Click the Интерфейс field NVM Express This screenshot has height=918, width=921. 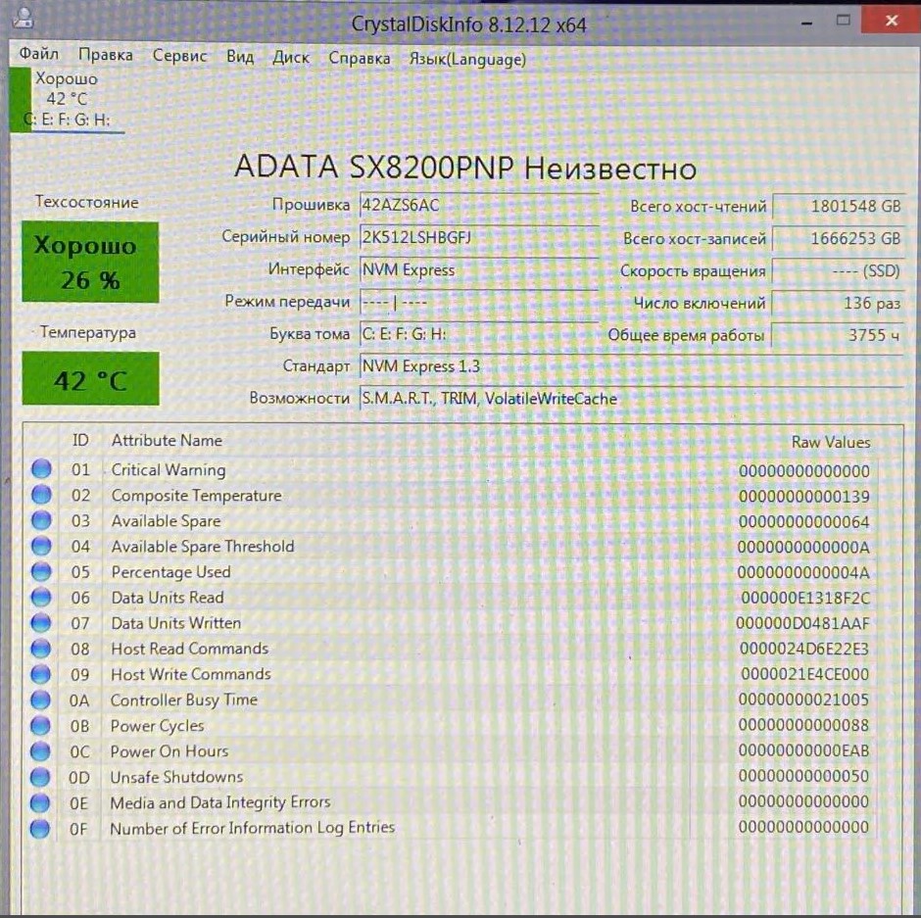click(479, 269)
